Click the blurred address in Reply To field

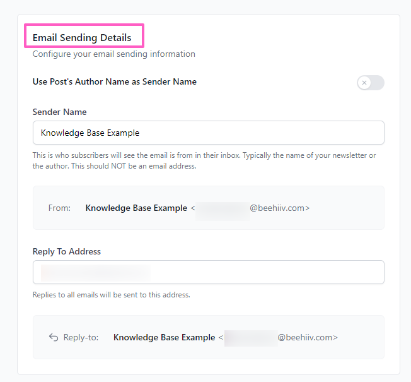[x=95, y=272]
